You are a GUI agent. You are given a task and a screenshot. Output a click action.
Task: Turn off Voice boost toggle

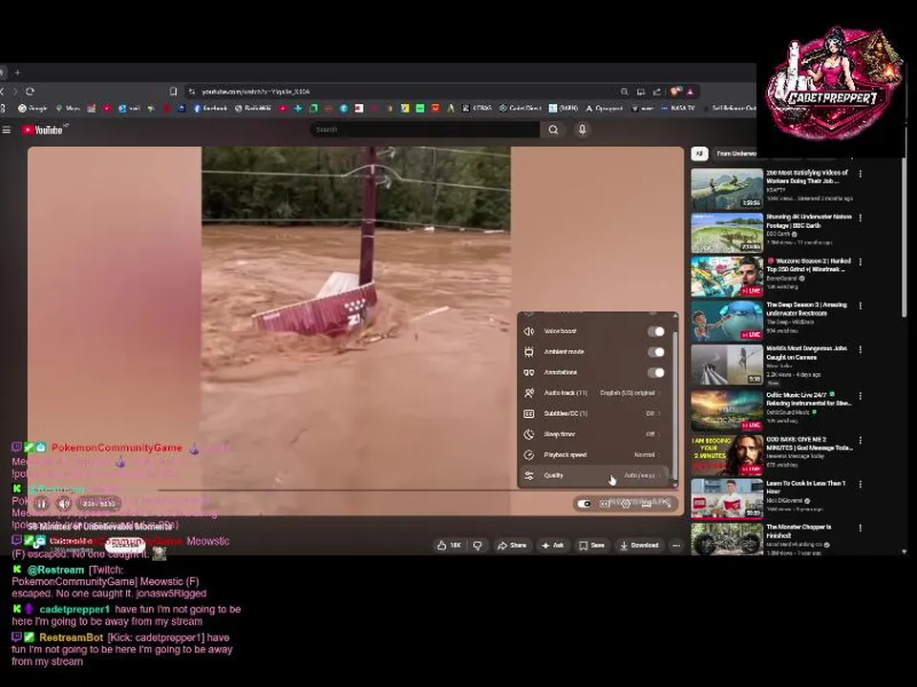click(655, 331)
